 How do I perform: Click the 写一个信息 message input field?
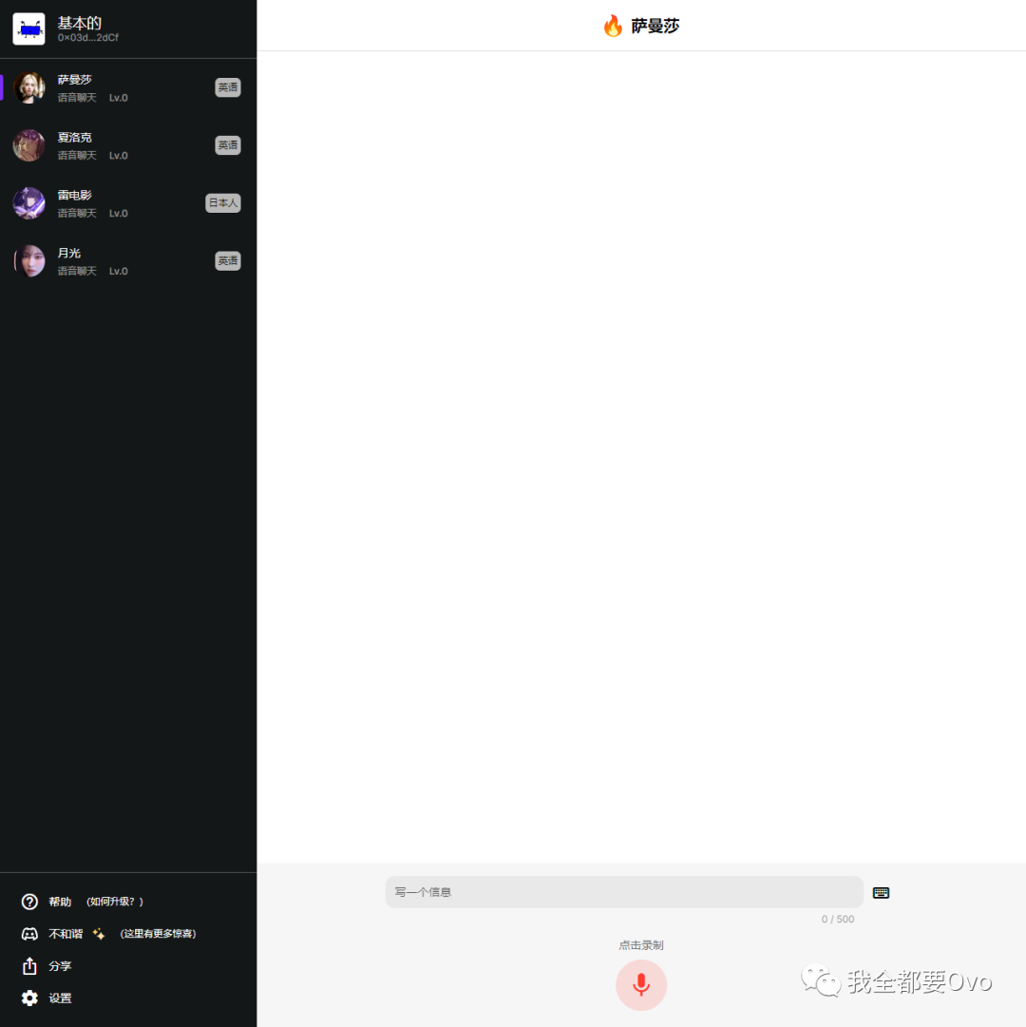pyautogui.click(x=624, y=892)
